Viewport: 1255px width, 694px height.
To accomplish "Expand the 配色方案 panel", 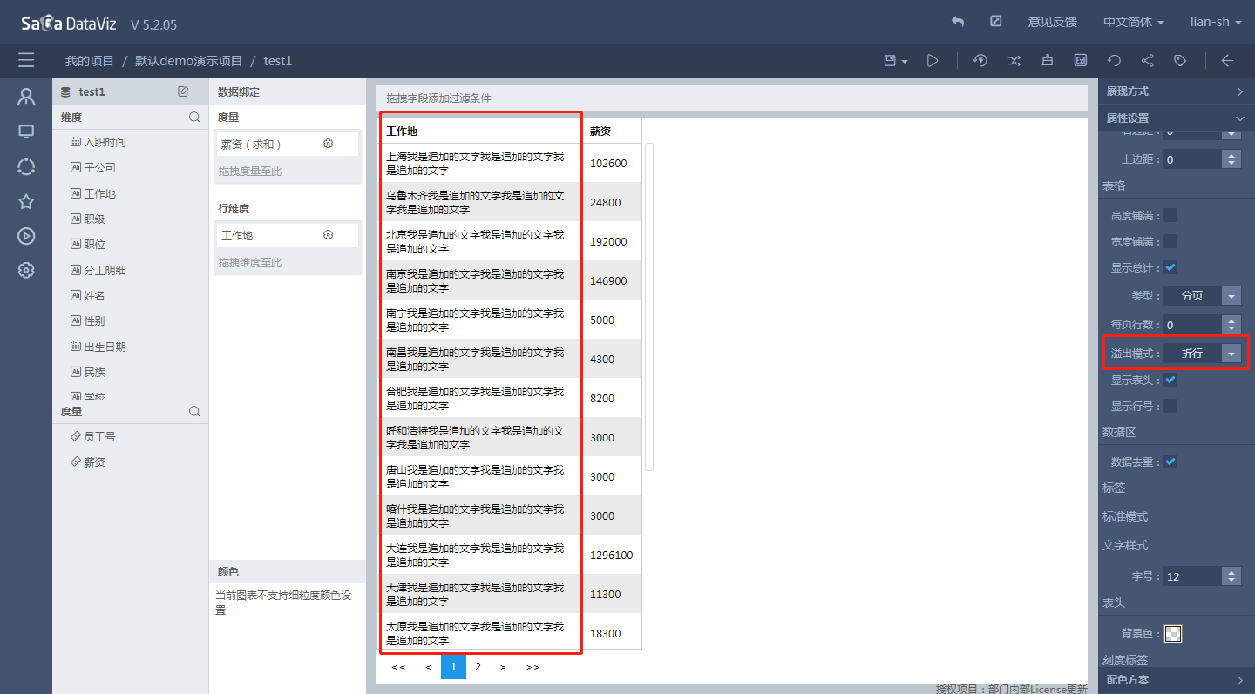I will [x=1177, y=680].
